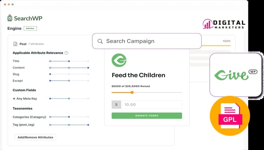Click the dollar sign currency box
Viewport: 264px width, 150px height.
[x=116, y=105]
